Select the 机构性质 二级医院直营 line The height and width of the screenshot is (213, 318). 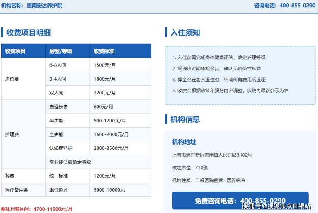(x=209, y=180)
